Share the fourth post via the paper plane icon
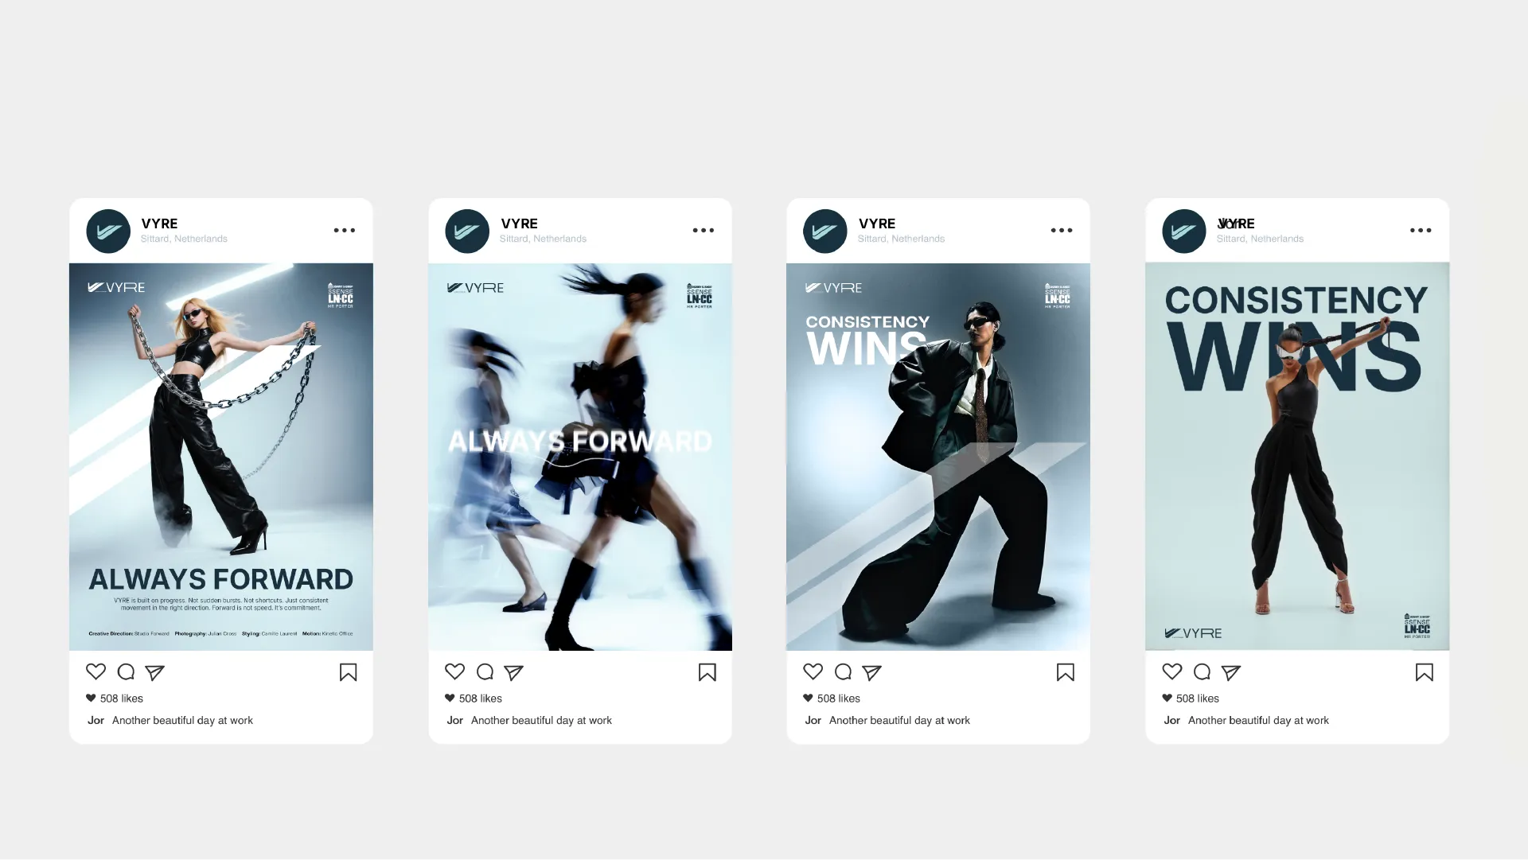The height and width of the screenshot is (860, 1528). pyautogui.click(x=1230, y=673)
